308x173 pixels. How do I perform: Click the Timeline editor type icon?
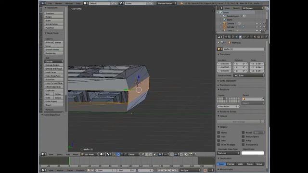point(43,170)
